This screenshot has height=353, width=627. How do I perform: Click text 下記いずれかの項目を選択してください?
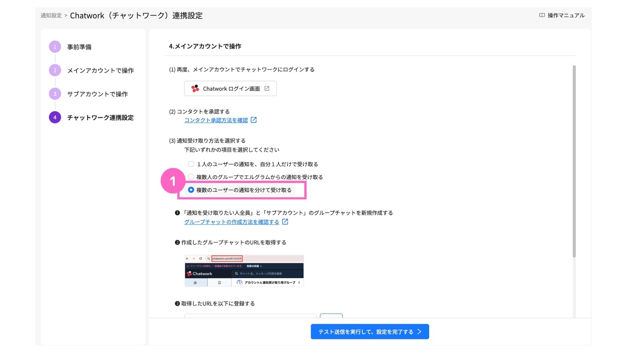tap(232, 150)
